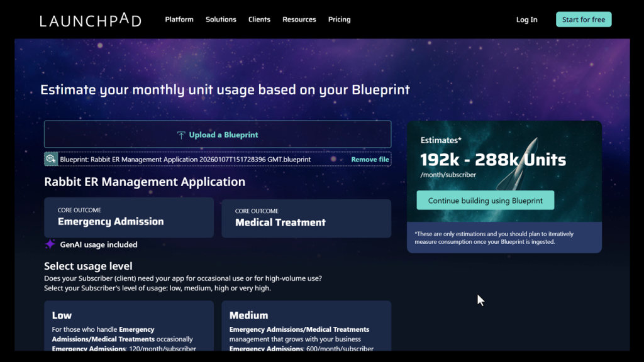This screenshot has height=362, width=644.
Task: Click the LAUNCHPAD logo
Action: 89,19
